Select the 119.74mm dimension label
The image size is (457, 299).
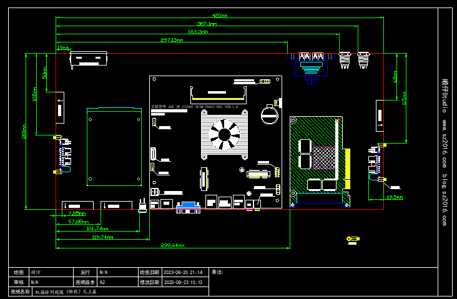pos(102,237)
